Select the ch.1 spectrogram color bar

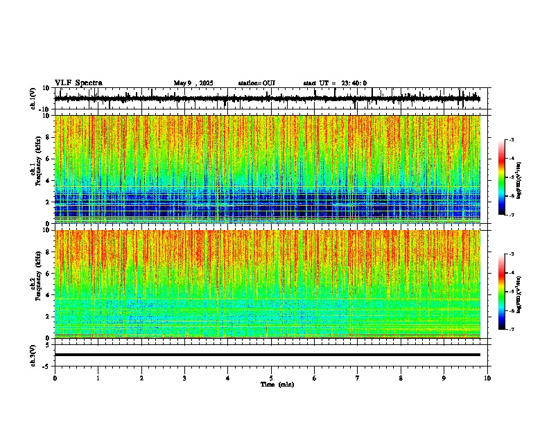(x=502, y=177)
